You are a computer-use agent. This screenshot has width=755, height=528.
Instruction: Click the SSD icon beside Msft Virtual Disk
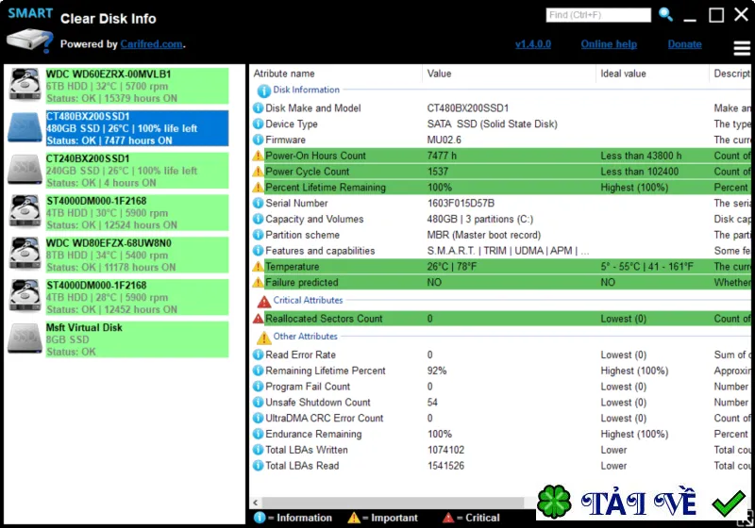point(25,338)
